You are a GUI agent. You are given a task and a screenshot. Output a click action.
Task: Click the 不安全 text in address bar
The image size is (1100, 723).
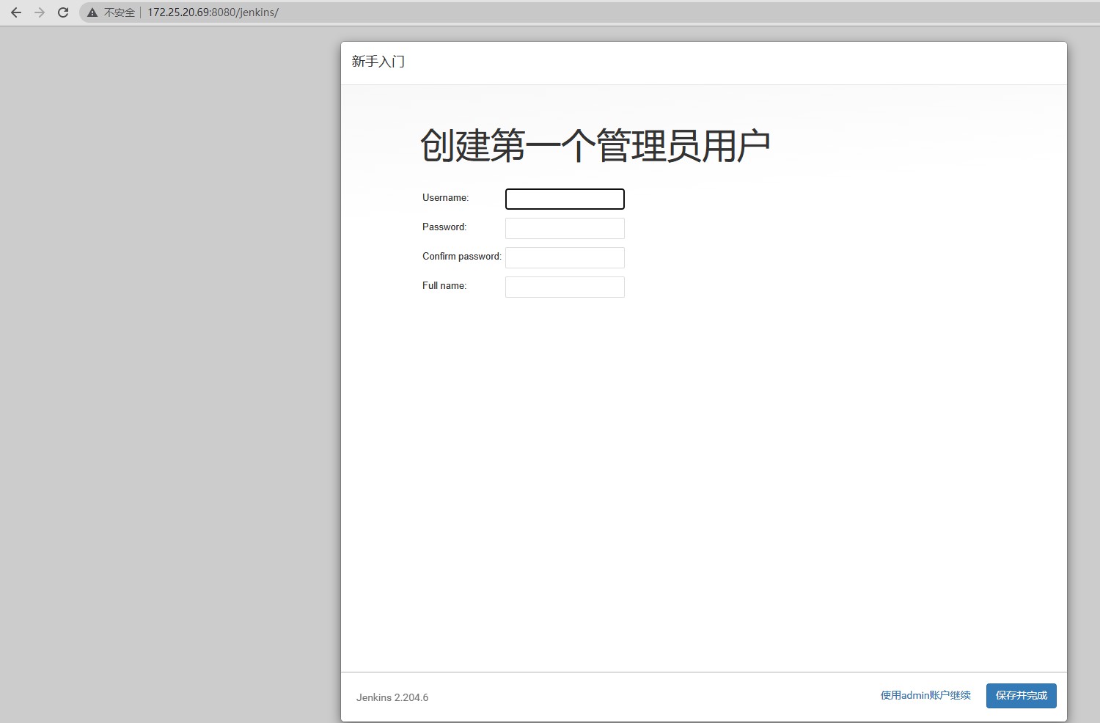pos(120,12)
